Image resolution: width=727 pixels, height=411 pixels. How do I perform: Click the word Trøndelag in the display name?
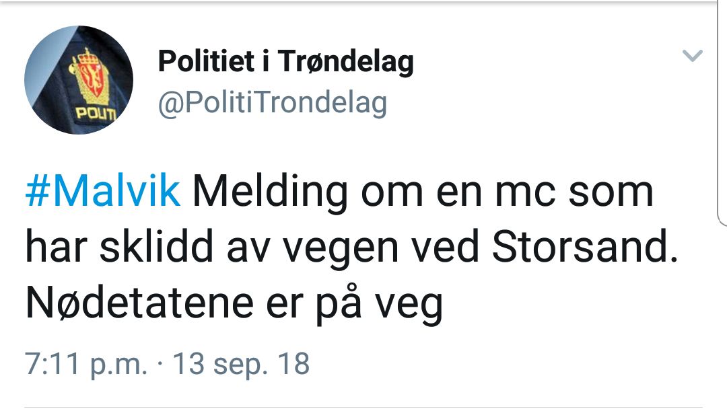(x=346, y=63)
